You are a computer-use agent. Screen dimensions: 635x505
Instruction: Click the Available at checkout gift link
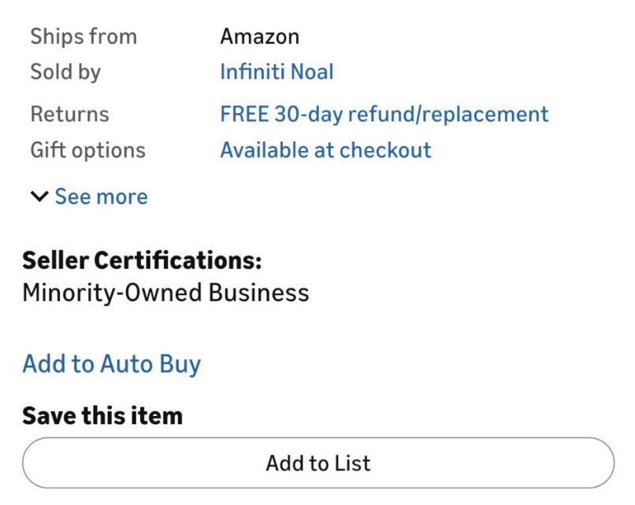point(325,150)
